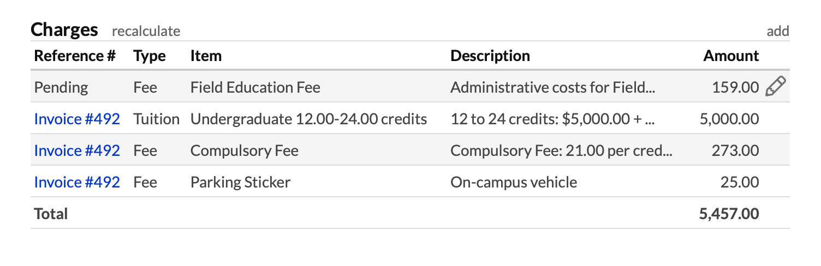Select the Field Education Fee item text

255,87
